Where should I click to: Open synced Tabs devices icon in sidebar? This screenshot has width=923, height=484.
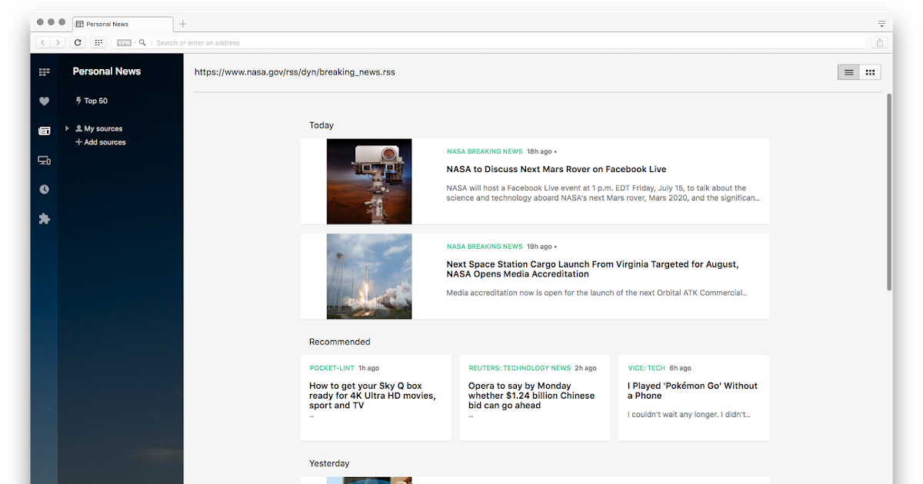[44, 161]
